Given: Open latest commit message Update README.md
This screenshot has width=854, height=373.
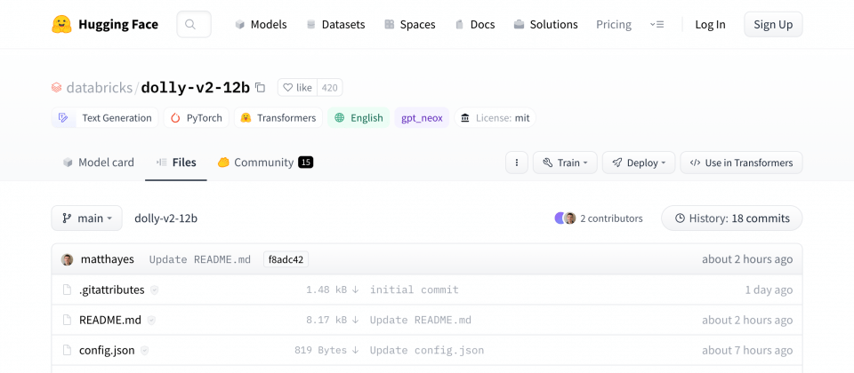Looking at the screenshot, I should tap(200, 259).
